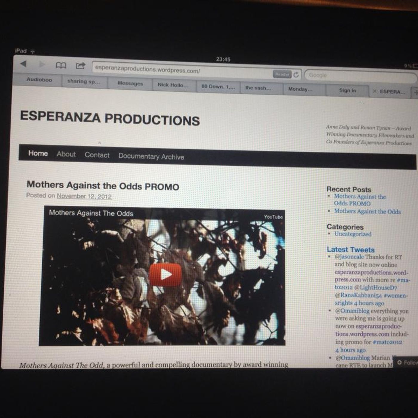
Task: Tap the share arrow icon
Action: click(80, 66)
